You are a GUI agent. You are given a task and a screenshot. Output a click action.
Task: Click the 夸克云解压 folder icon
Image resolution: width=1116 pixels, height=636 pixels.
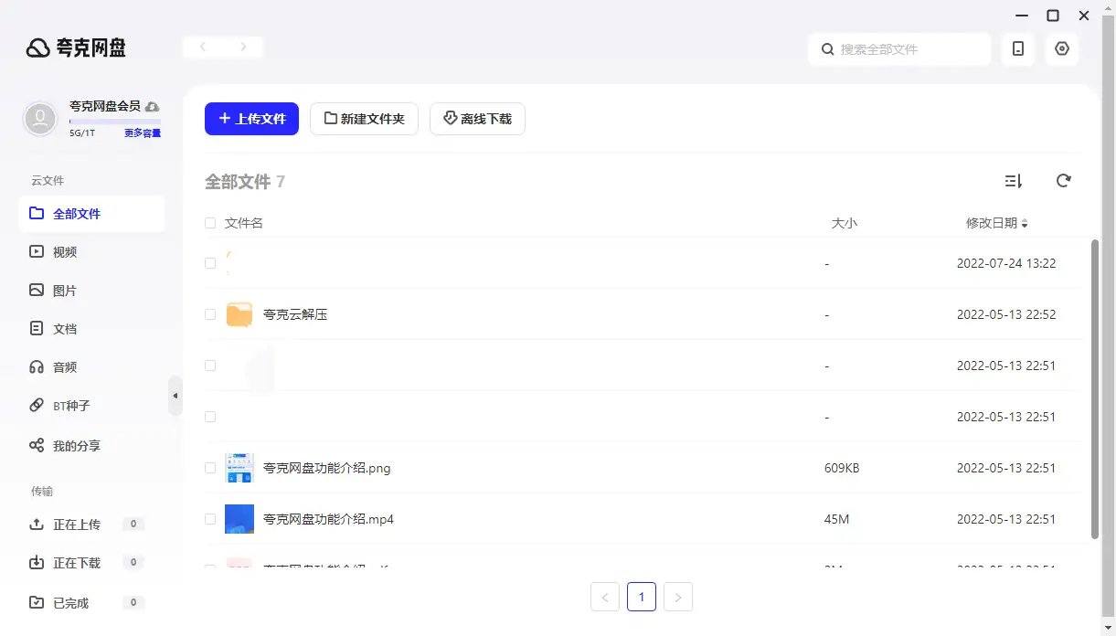pos(239,314)
